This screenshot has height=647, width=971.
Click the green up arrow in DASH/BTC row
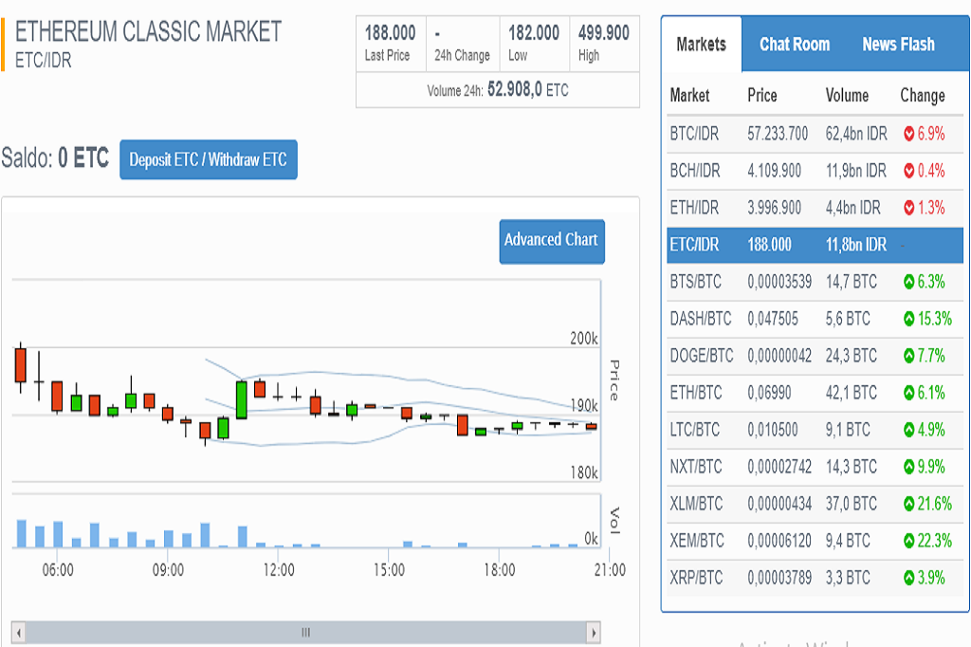click(x=908, y=319)
